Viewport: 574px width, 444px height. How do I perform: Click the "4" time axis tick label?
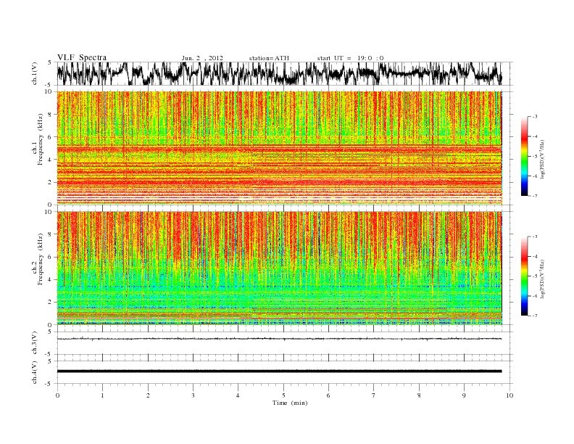(x=238, y=395)
